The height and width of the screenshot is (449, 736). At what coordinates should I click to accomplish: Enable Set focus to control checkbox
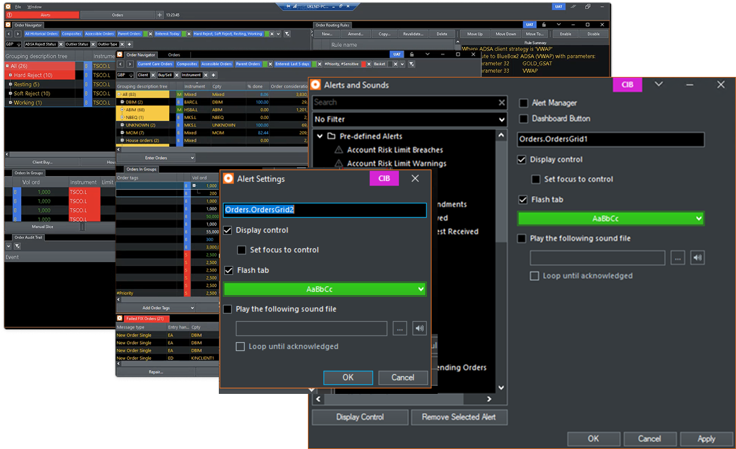coord(241,250)
